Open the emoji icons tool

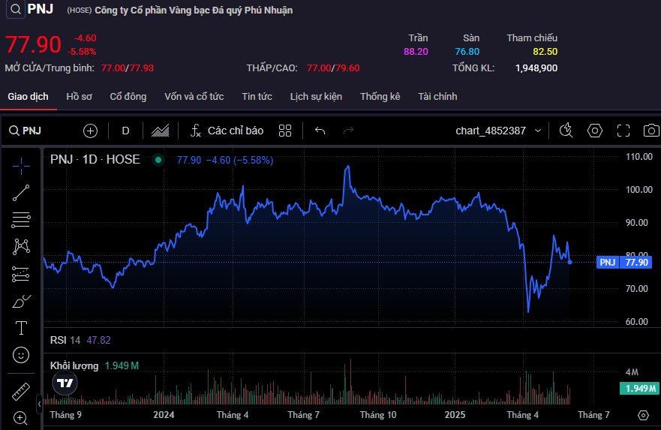[21, 354]
